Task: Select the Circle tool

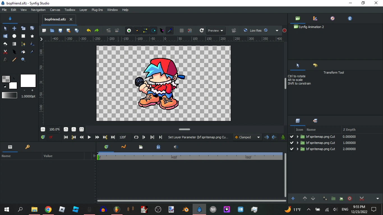Action: point(14,36)
